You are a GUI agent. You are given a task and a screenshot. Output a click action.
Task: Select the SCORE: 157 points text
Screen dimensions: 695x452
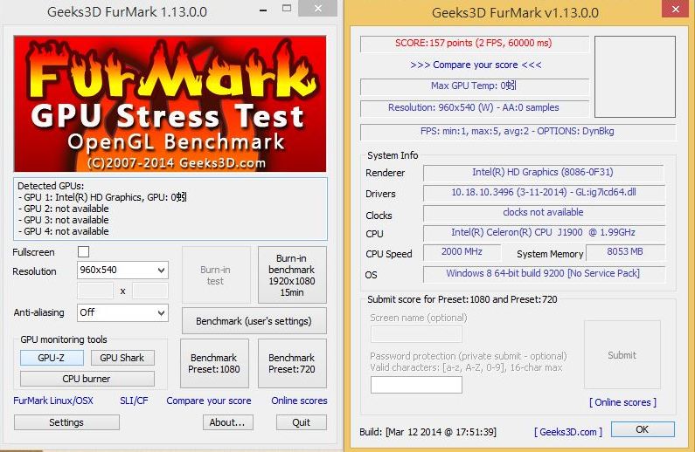(475, 44)
